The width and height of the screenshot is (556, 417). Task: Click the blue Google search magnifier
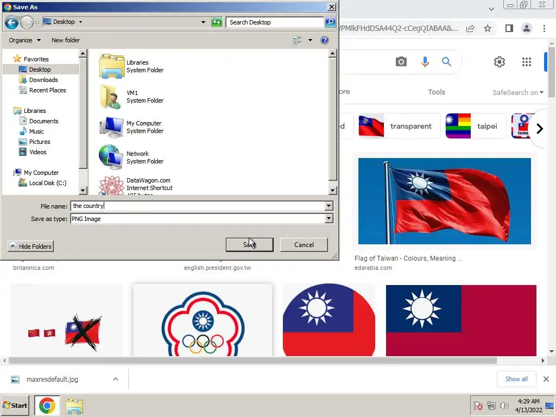click(x=446, y=62)
